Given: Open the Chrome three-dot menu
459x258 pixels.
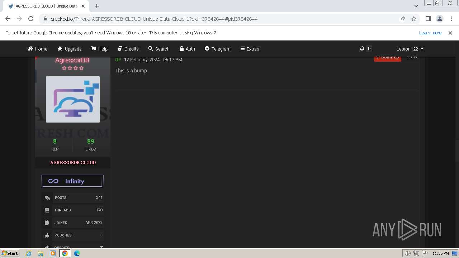Looking at the screenshot, I should [x=451, y=19].
